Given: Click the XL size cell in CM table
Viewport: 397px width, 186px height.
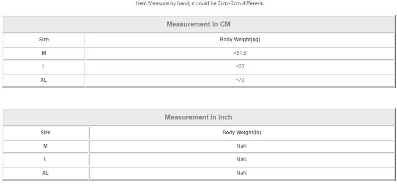Looking at the screenshot, I should [x=44, y=80].
